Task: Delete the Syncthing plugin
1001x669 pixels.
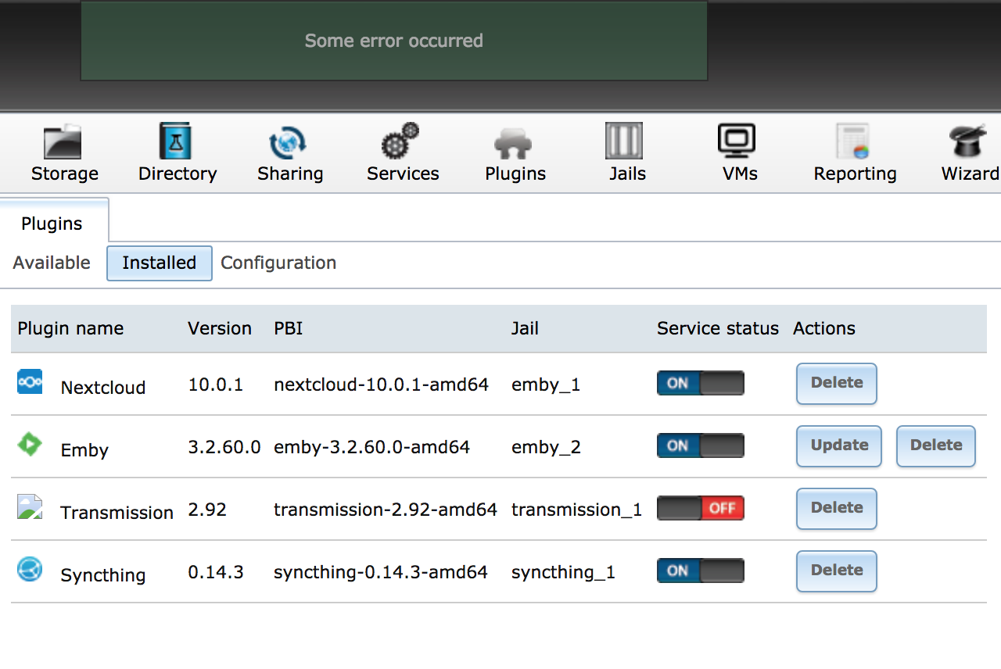Action: pyautogui.click(x=837, y=571)
